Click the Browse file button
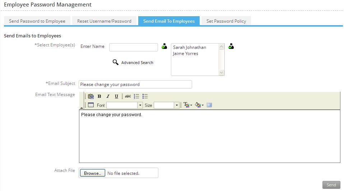This screenshot has width=344, height=191. 93,173
